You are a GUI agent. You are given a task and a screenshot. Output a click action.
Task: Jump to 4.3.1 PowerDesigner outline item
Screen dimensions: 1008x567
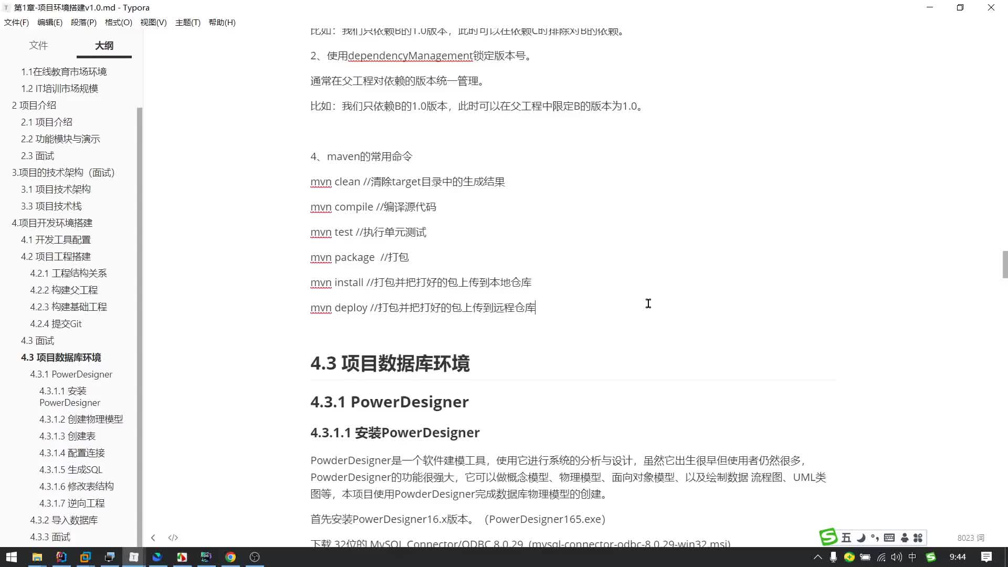71,374
